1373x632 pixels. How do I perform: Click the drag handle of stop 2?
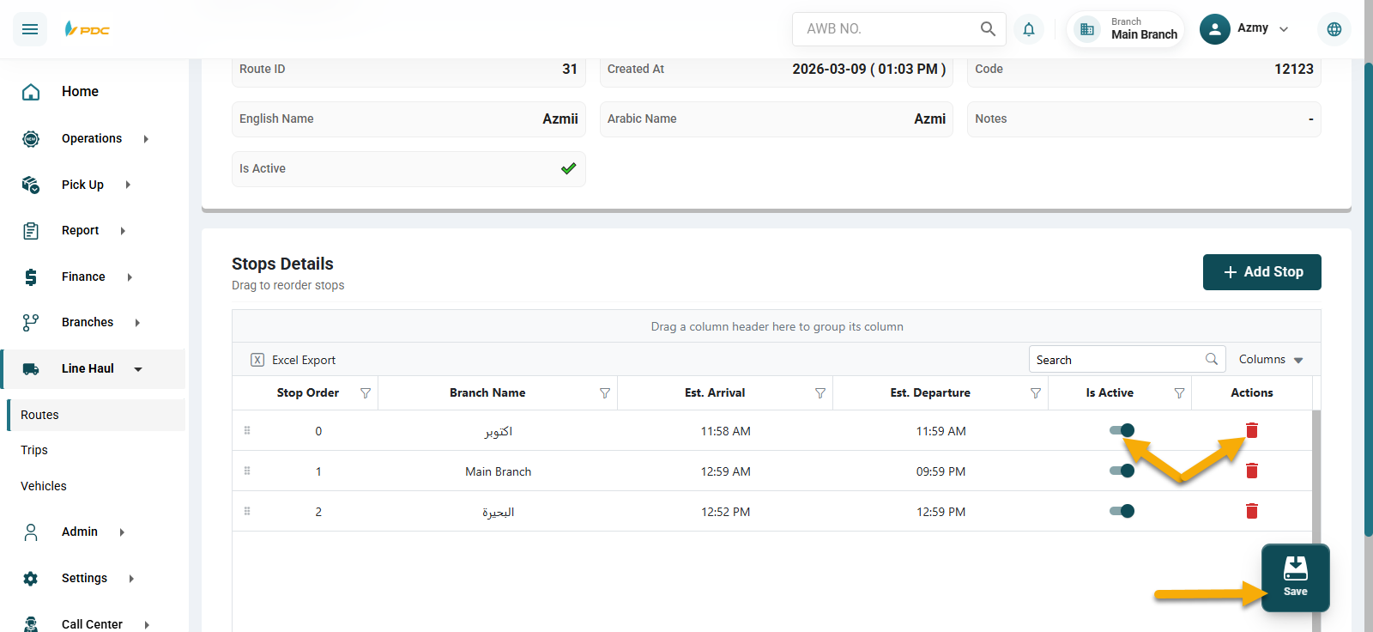tap(247, 511)
